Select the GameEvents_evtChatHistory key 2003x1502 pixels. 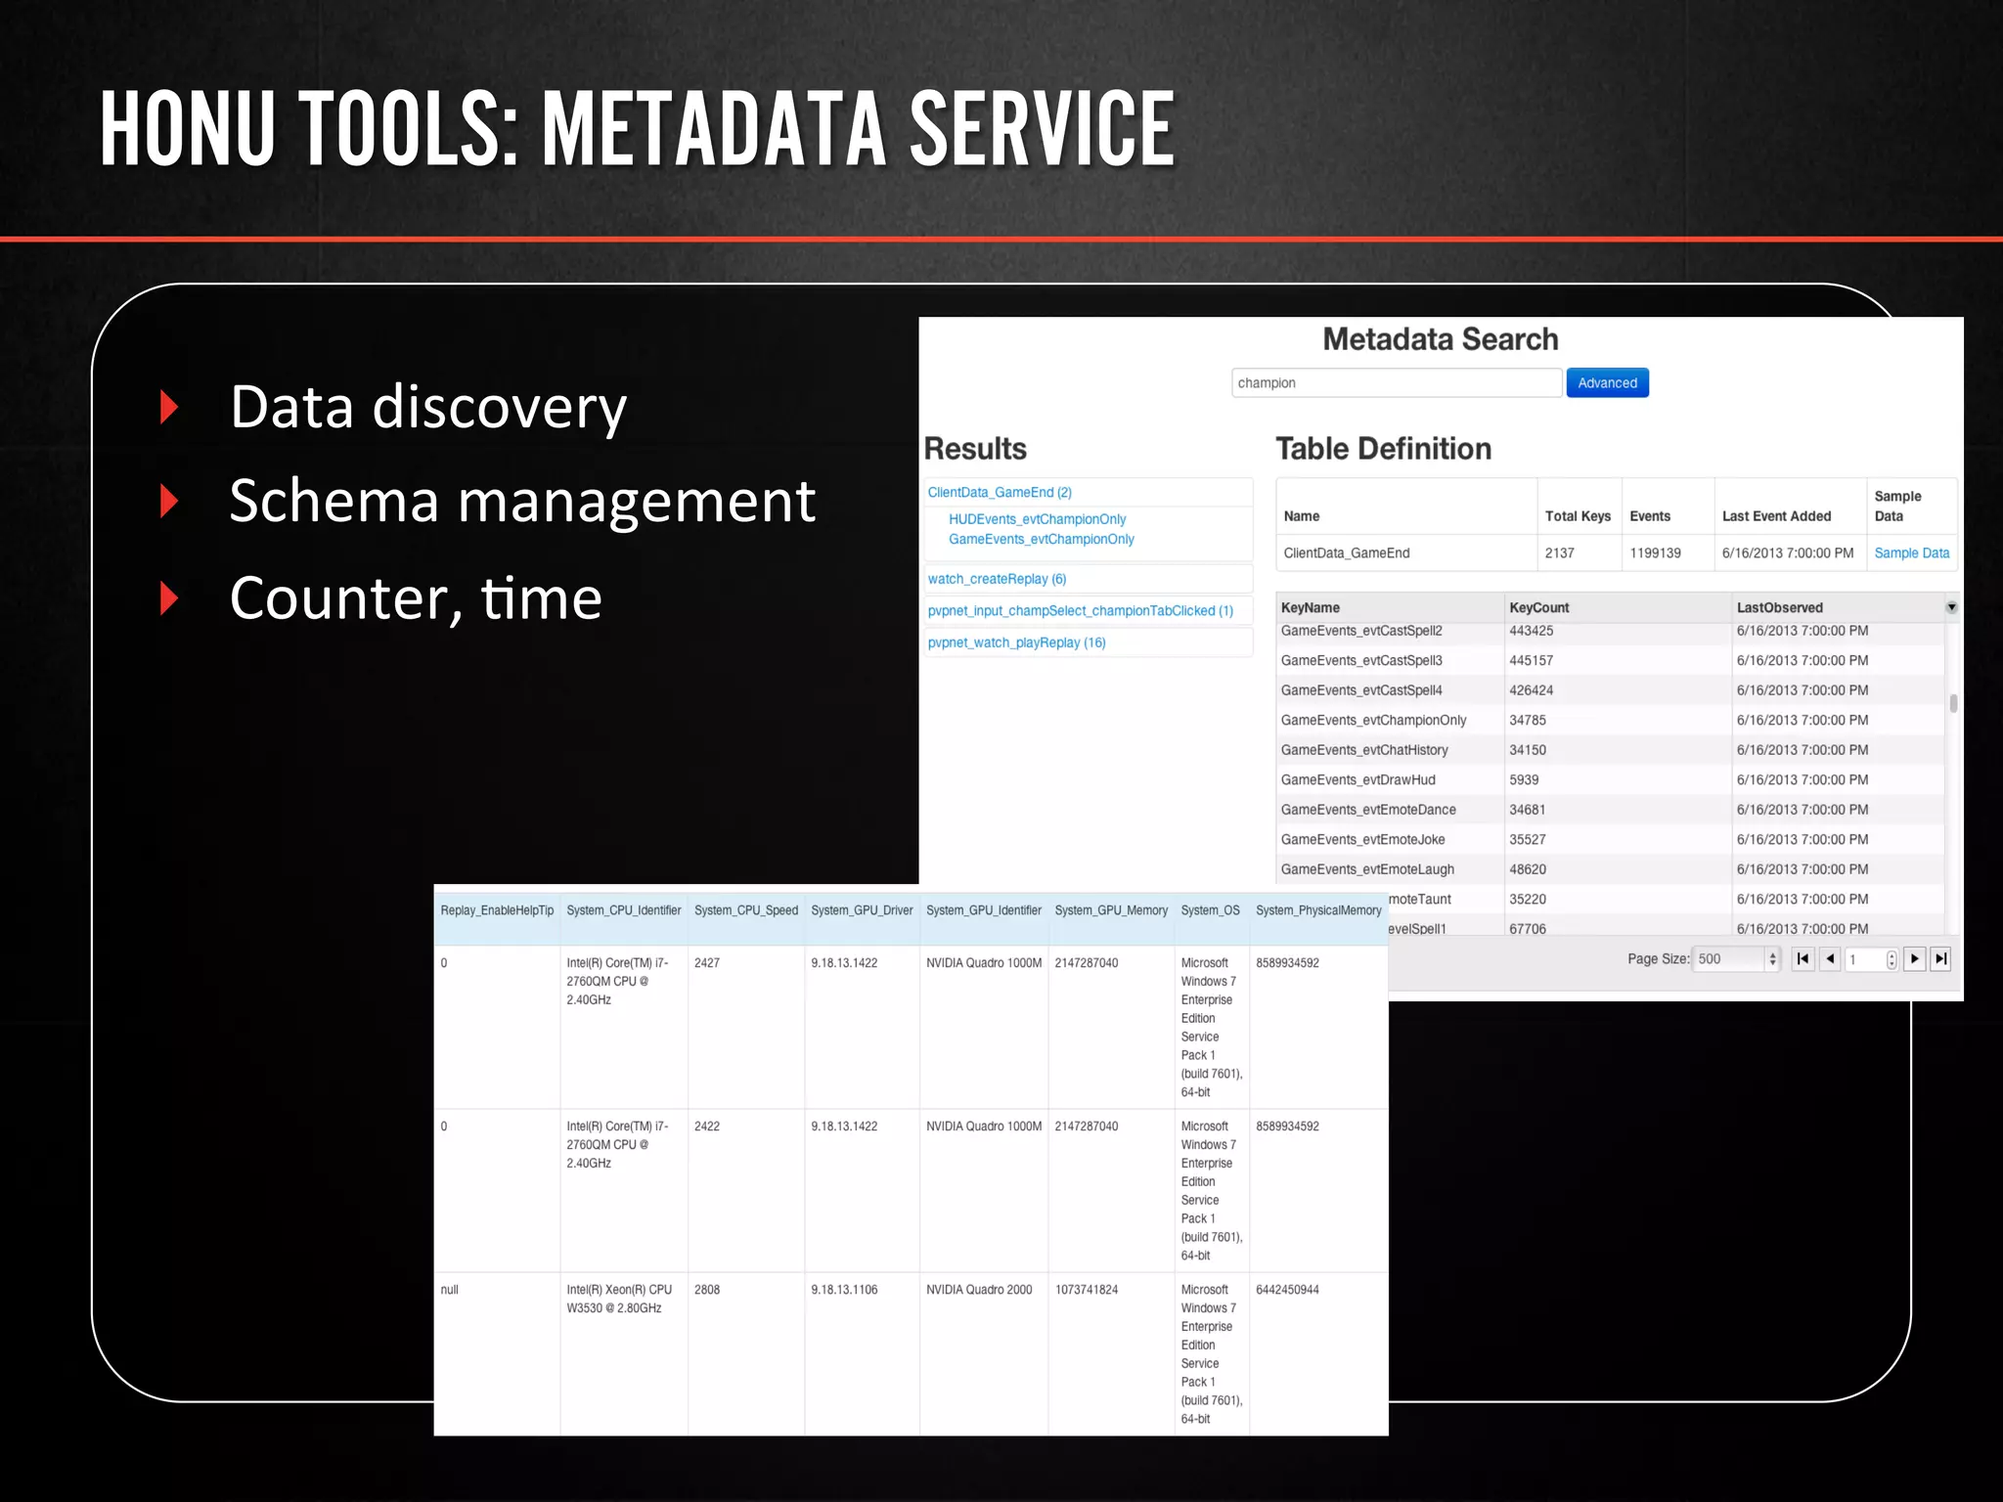point(1363,750)
